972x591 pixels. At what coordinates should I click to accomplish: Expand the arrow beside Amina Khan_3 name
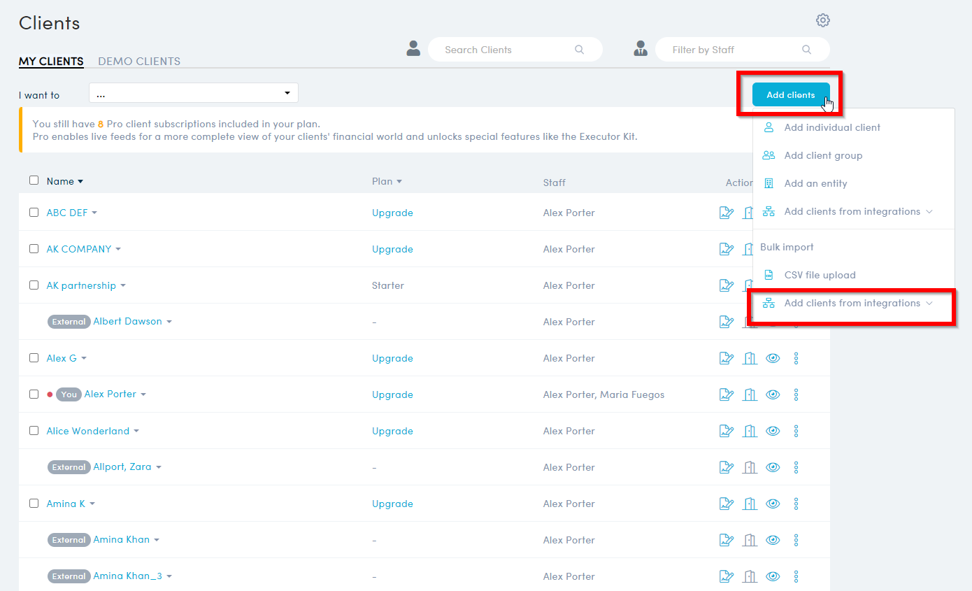(169, 577)
